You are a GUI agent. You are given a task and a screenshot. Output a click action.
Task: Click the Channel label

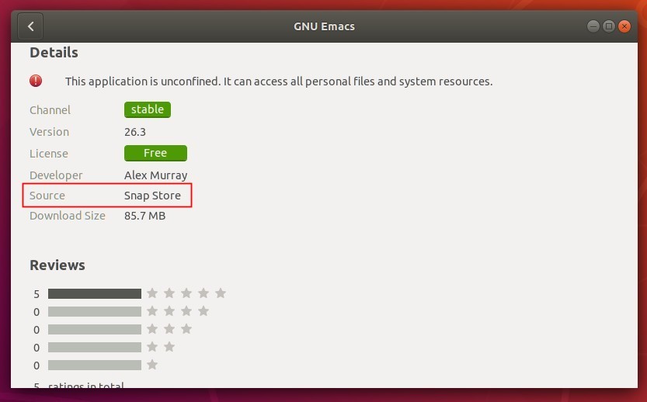point(50,110)
